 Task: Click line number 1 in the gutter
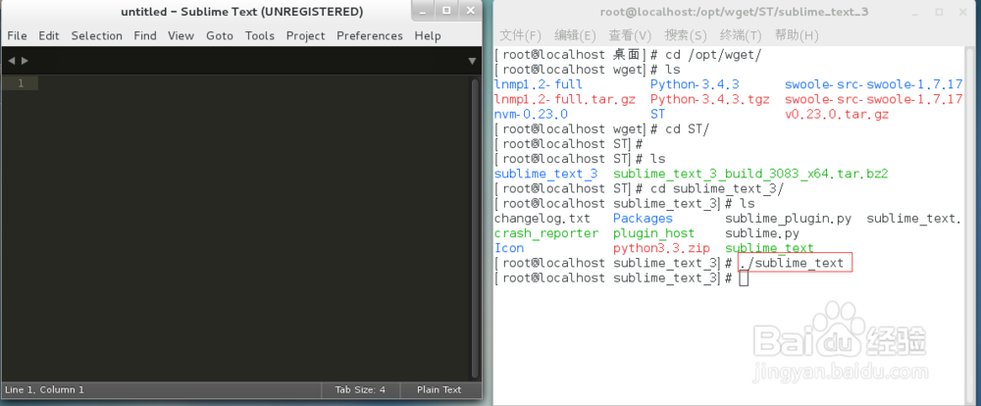(x=20, y=83)
